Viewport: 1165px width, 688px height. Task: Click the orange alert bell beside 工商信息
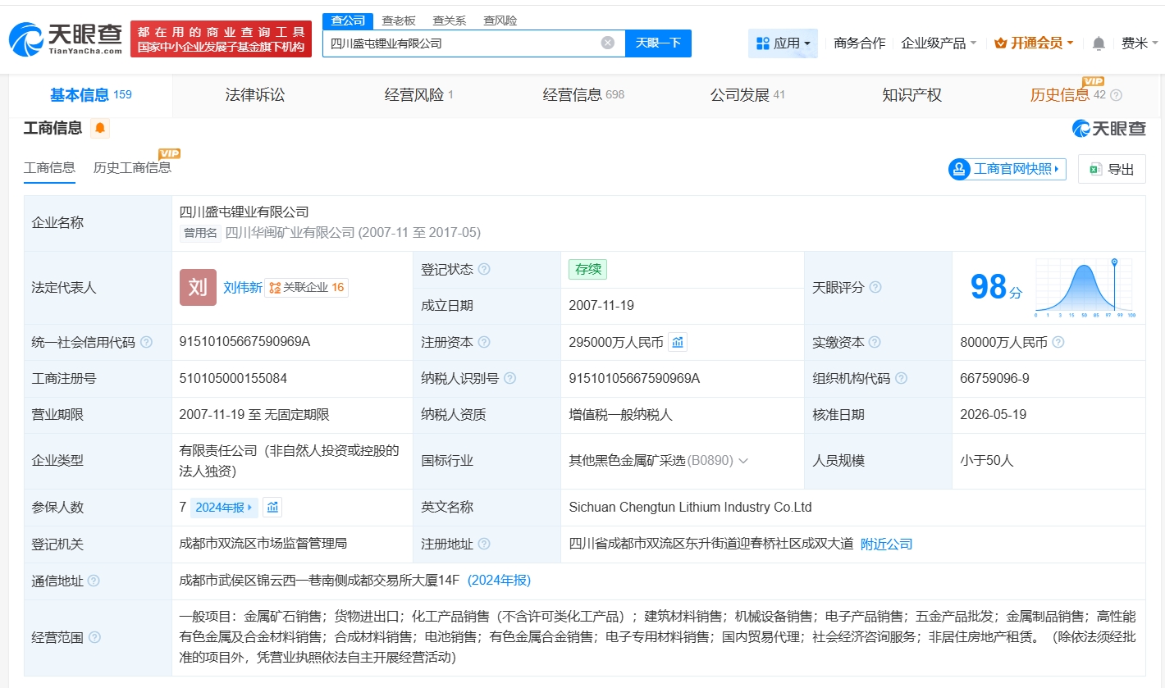tap(100, 128)
